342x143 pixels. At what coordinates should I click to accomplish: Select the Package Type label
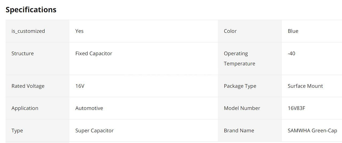pyautogui.click(x=240, y=86)
